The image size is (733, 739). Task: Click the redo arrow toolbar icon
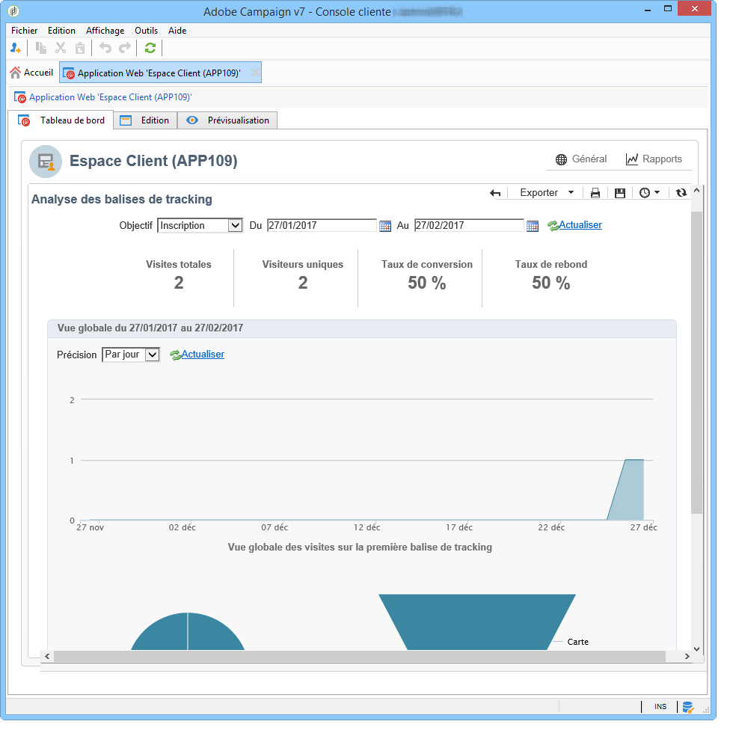point(125,48)
